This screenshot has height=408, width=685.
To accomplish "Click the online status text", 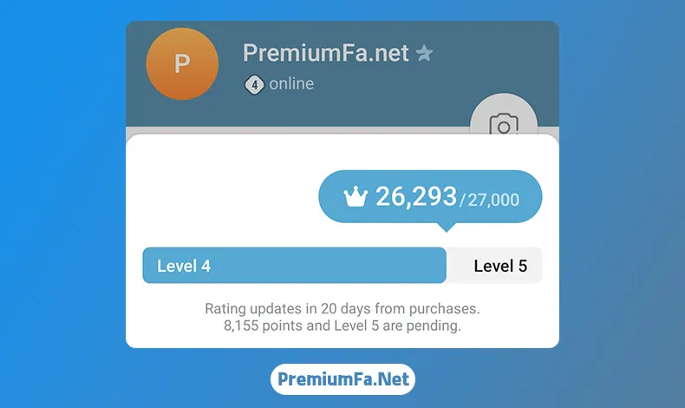I will pos(291,83).
